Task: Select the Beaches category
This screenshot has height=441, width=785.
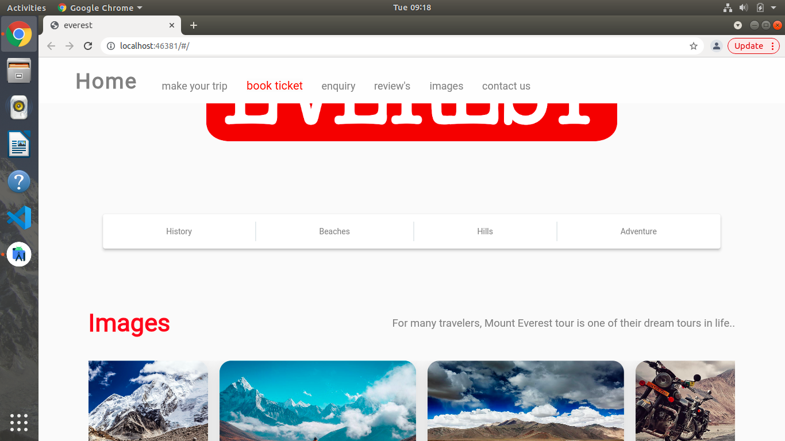Action: (334, 231)
